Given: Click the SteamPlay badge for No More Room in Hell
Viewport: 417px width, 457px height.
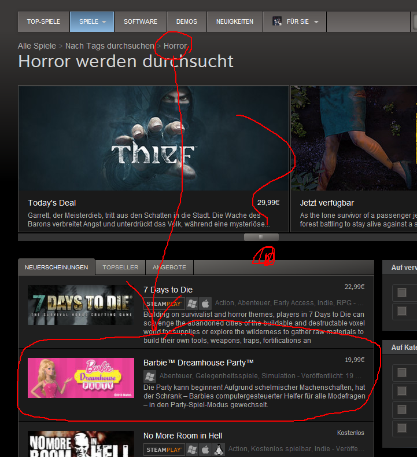Looking at the screenshot, I should pyautogui.click(x=164, y=449).
